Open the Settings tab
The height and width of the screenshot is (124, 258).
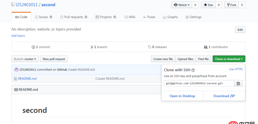(193, 17)
